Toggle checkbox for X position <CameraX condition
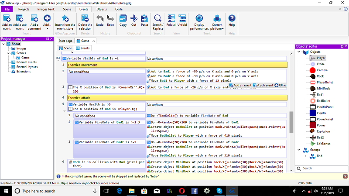This screenshot has height=196, width=349. pyautogui.click(x=70, y=87)
